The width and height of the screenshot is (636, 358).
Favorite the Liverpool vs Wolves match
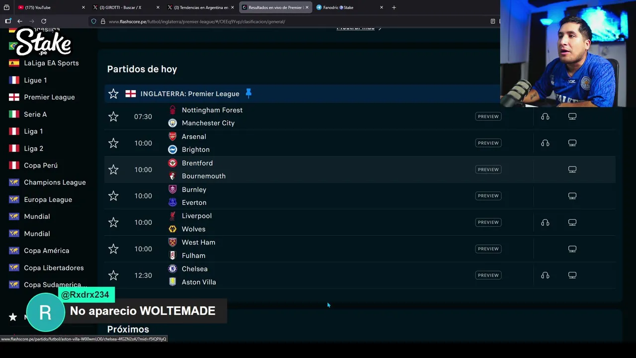113,222
